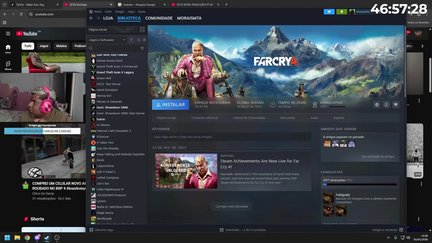432x243 pixels.
Task: Click YouTube hamburger menu icon
Action: (x=8, y=33)
